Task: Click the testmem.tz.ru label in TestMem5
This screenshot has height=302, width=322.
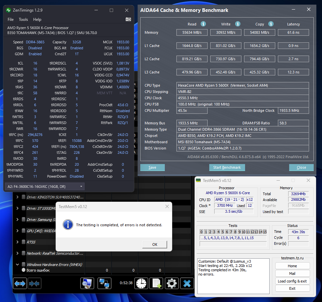Action: [292, 258]
